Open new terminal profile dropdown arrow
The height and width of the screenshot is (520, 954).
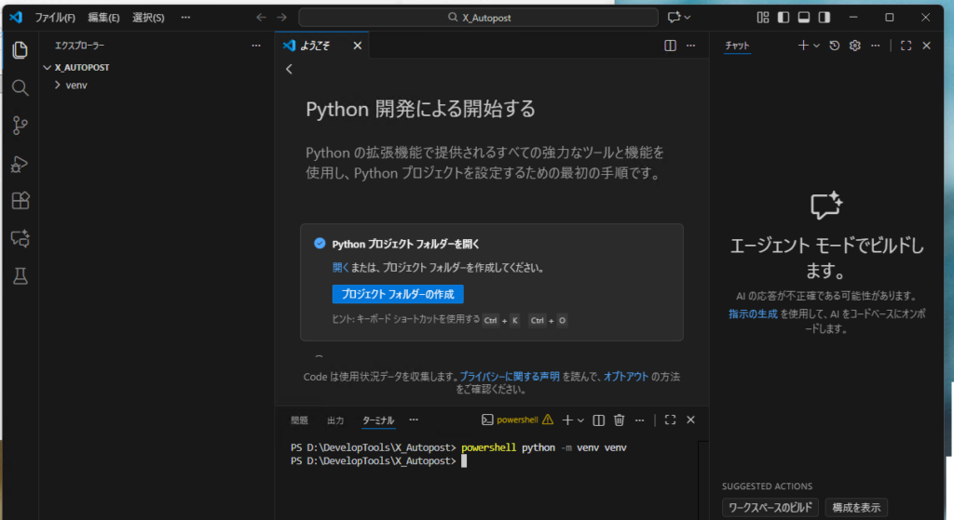click(x=579, y=420)
